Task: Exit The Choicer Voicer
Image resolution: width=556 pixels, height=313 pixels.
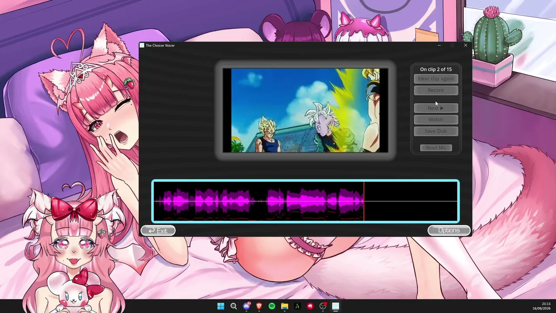Action: (158, 231)
